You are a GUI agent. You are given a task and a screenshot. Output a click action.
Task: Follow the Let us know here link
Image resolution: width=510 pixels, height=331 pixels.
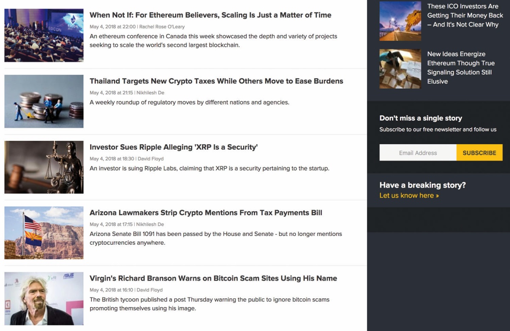409,195
